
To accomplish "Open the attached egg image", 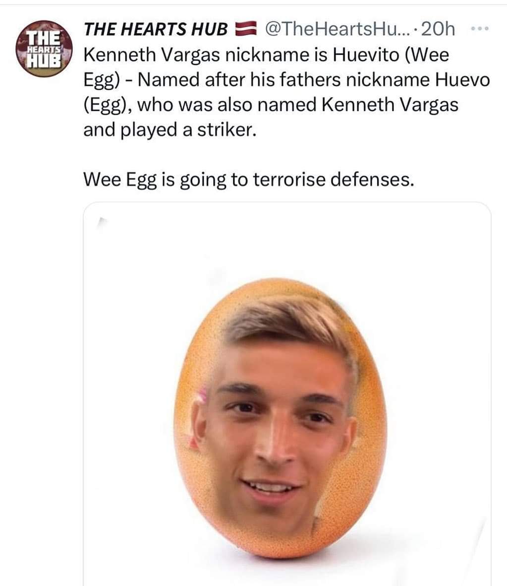I will pos(287,394).
